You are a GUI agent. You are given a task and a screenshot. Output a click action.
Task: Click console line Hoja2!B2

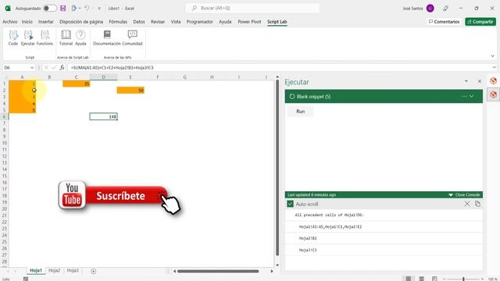(308, 238)
